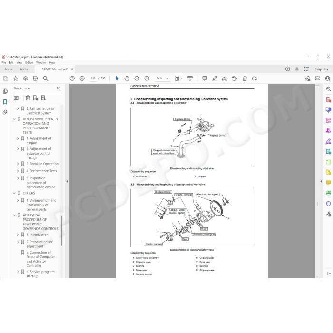Screen dimensions: 333x333
Task: Open the File menu
Action: tap(4, 63)
